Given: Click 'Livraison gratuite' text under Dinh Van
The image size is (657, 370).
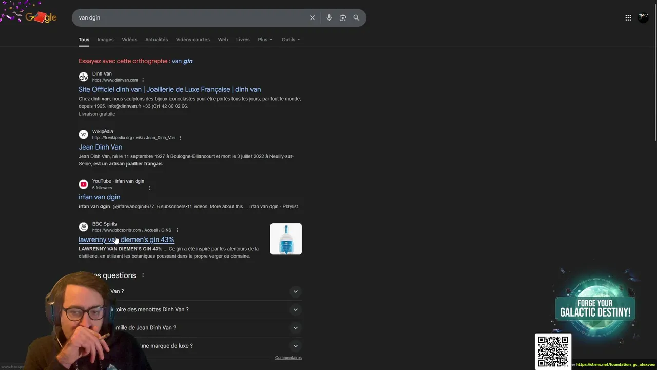Looking at the screenshot, I should pyautogui.click(x=96, y=114).
